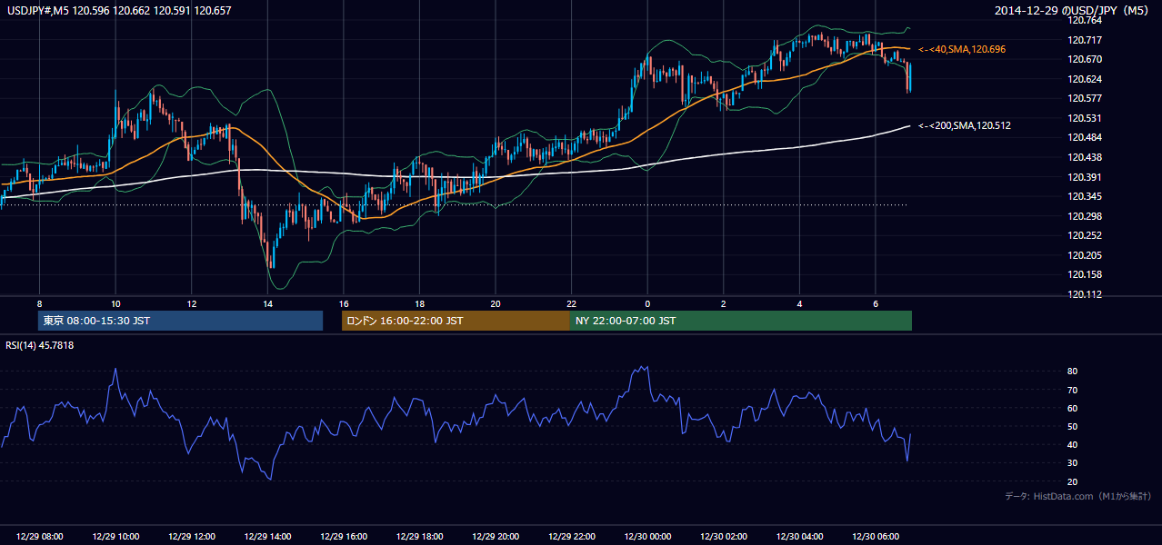This screenshot has height=545, width=1162.
Task: Click the 12/29 08:00 time label
Action: click(x=40, y=537)
